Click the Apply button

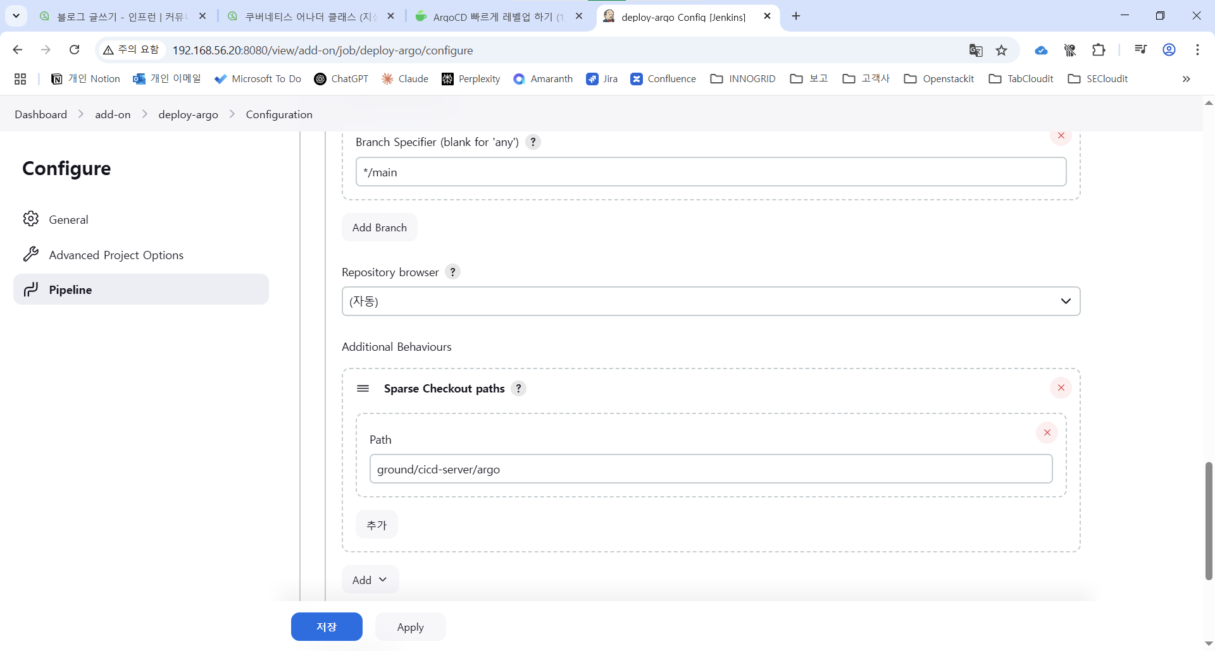(411, 627)
